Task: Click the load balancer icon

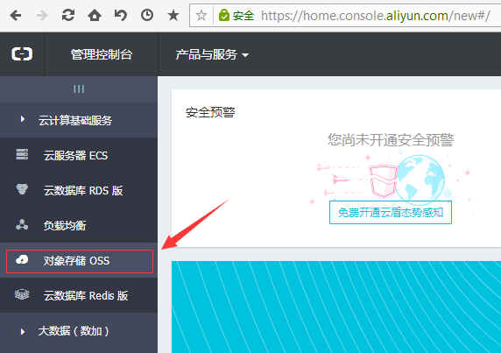Action: (22, 224)
